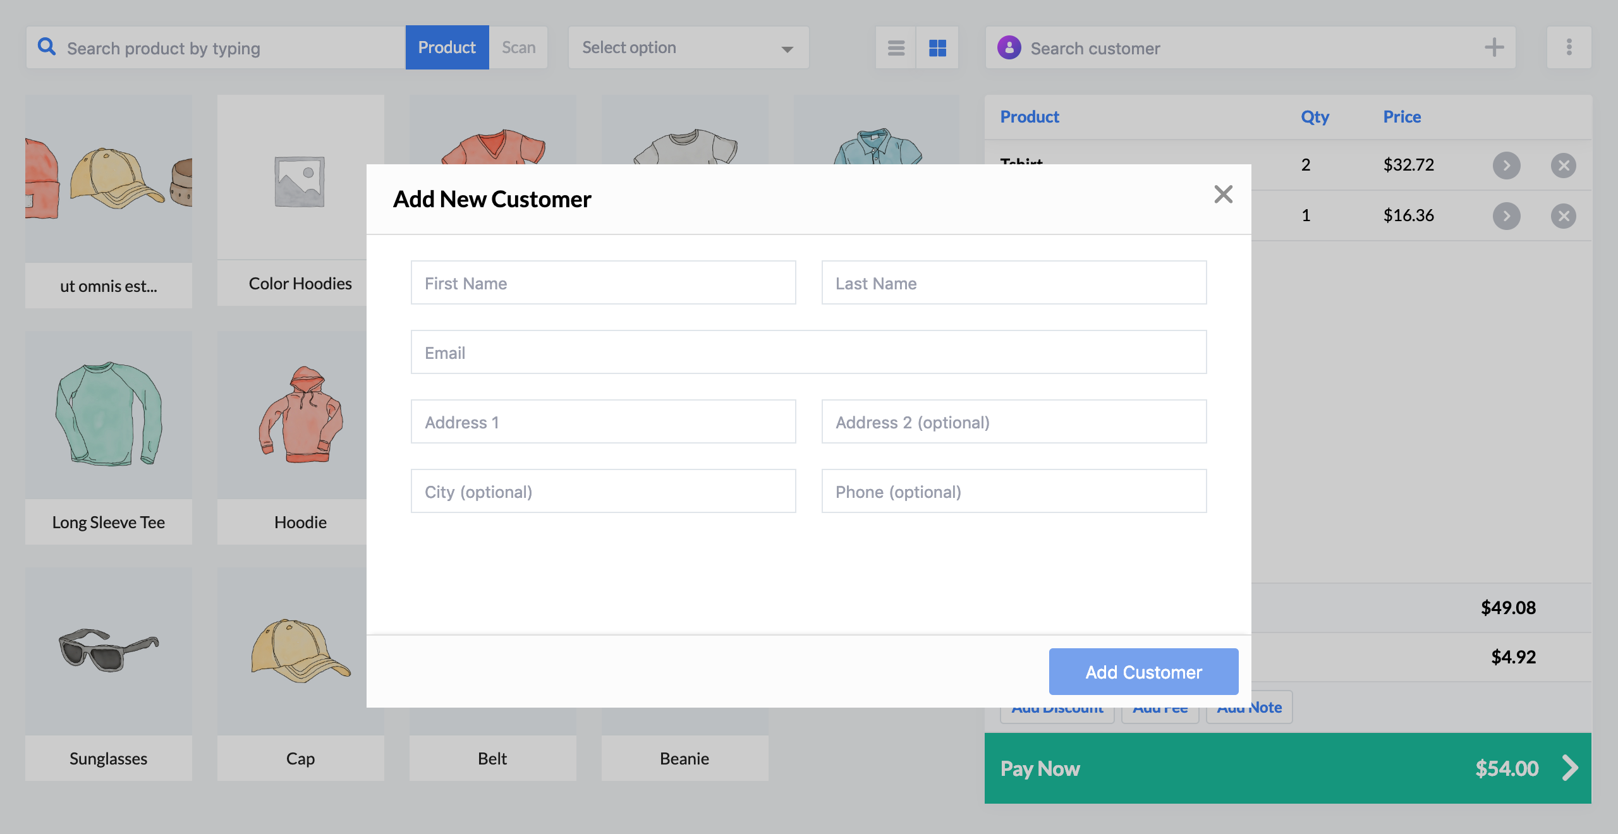Click into the Email field
This screenshot has height=834, width=1618.
pos(808,353)
